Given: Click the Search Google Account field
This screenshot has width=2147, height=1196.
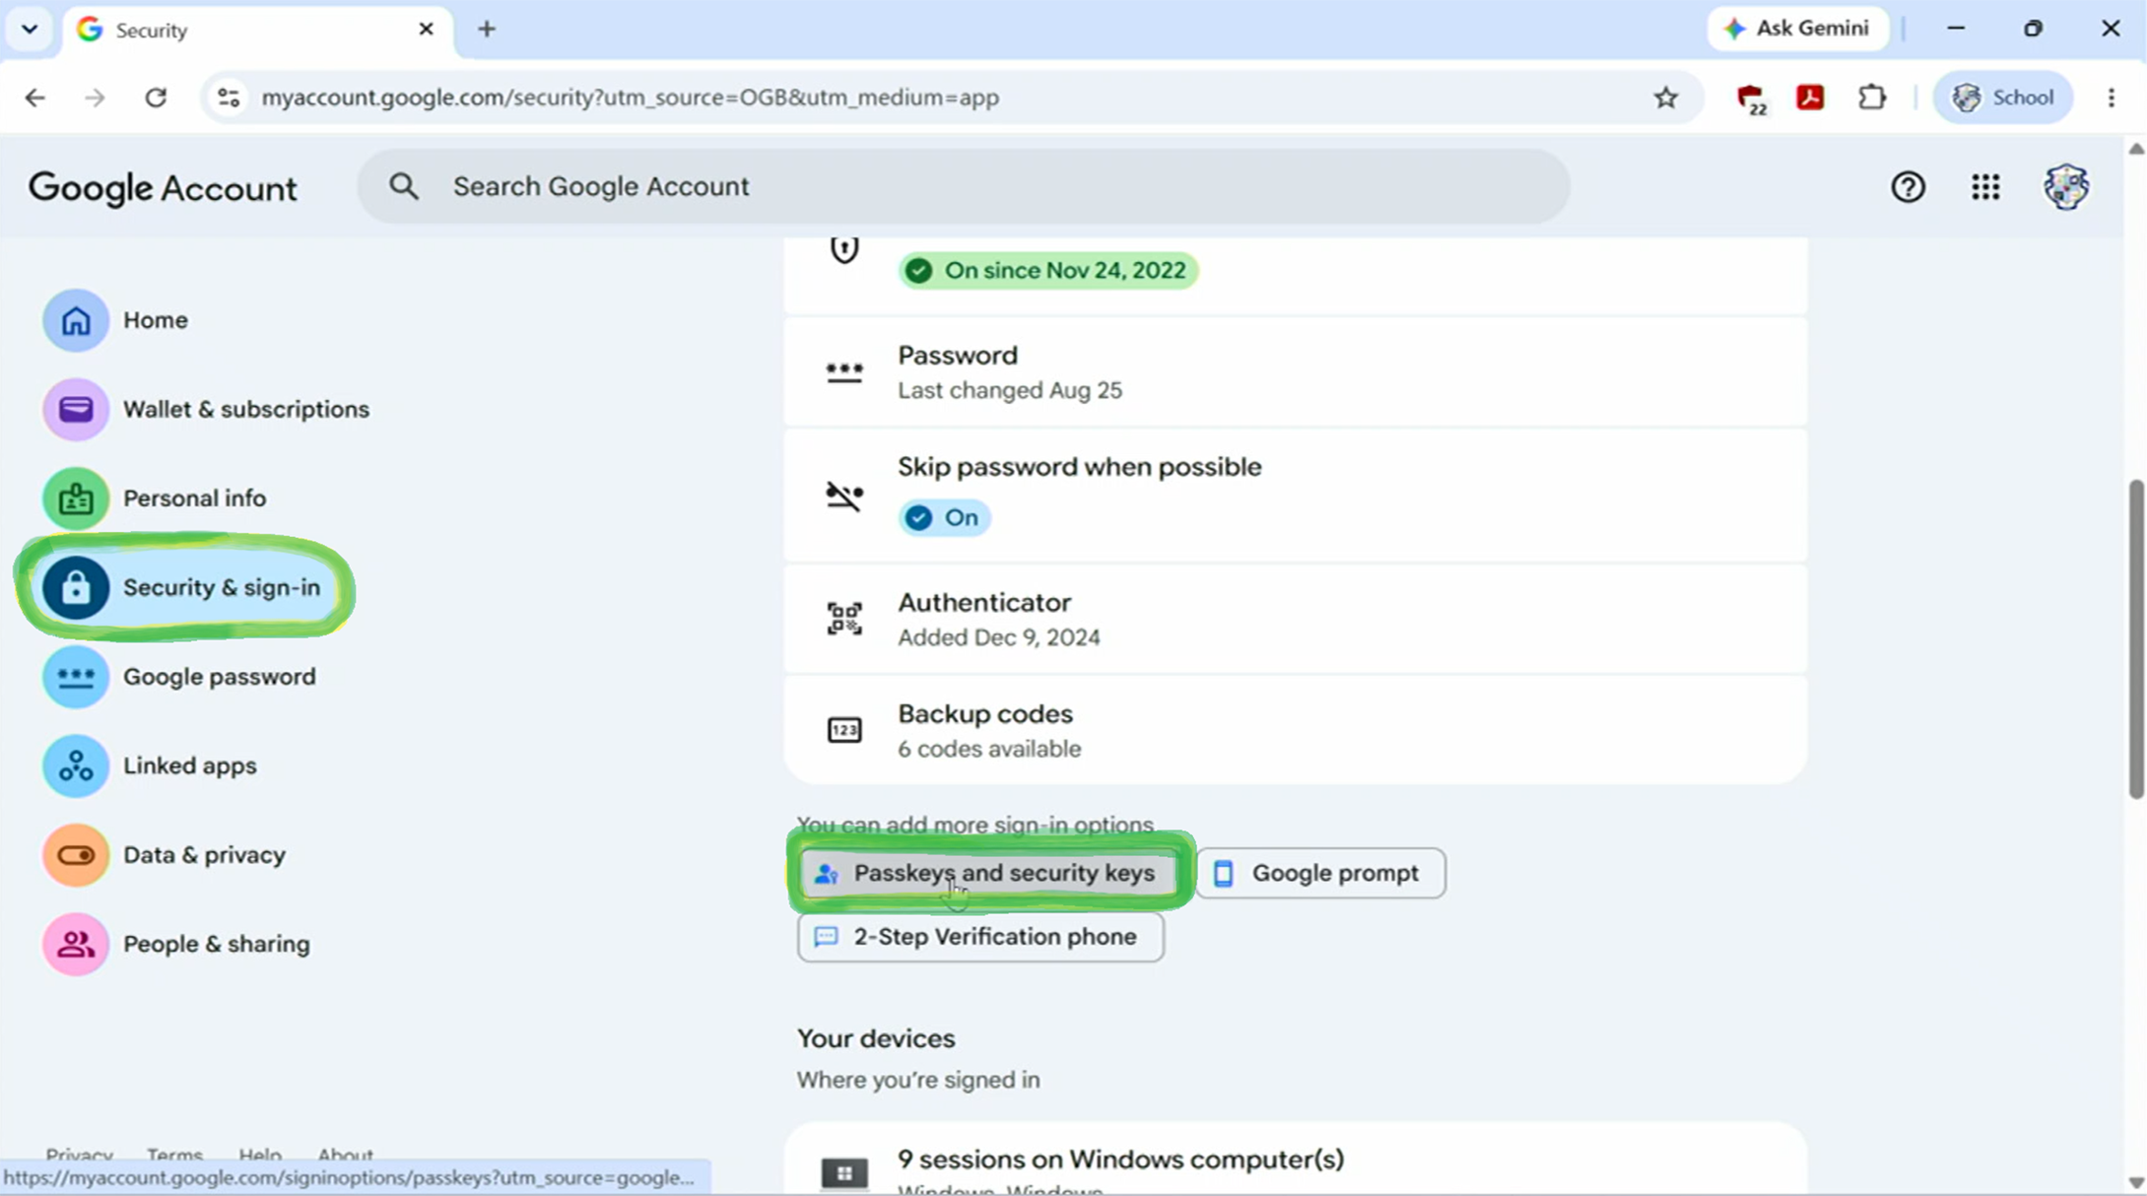Looking at the screenshot, I should point(964,186).
